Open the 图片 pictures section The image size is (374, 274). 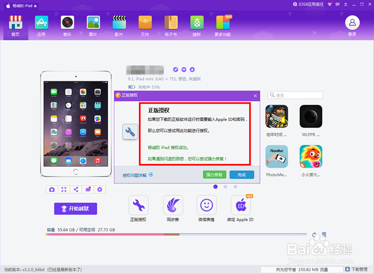click(93, 26)
